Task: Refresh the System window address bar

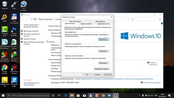Action: [x=132, y=19]
